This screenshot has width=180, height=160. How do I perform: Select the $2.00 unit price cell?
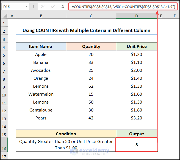pos(137,70)
